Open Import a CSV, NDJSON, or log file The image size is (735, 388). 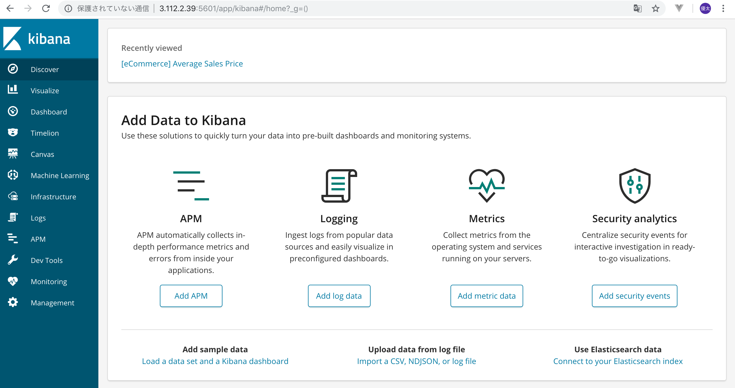(417, 361)
